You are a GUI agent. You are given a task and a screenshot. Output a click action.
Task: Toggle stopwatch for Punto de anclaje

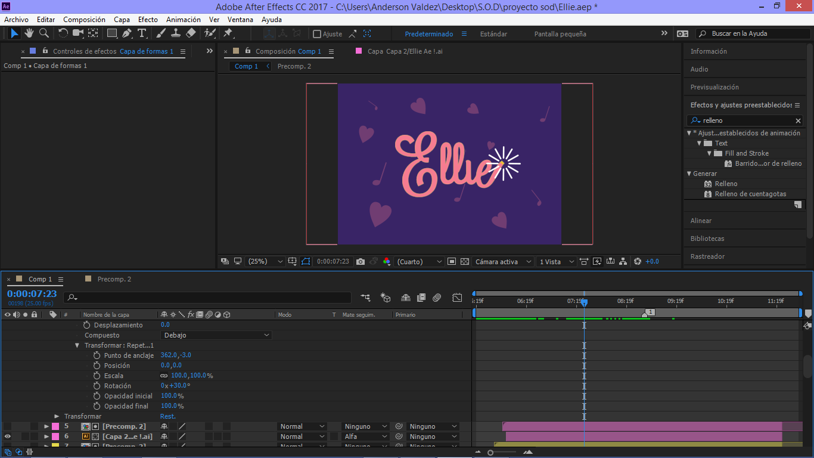97,355
